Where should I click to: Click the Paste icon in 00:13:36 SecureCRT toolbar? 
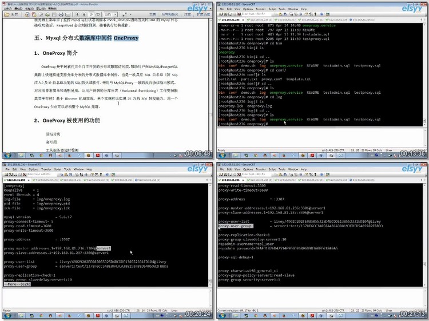[280, 14]
